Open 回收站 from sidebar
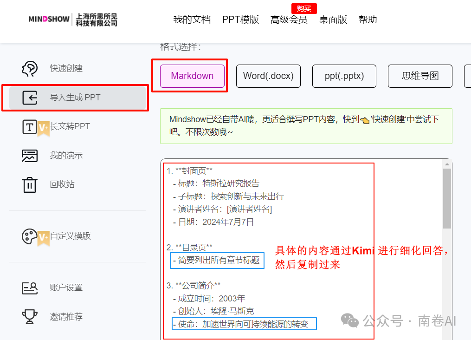The height and width of the screenshot is (340, 471). [62, 184]
